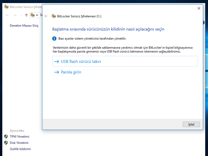Open the Gizlilik bildirimi link
The image size is (208, 156).
[x=20, y=149]
